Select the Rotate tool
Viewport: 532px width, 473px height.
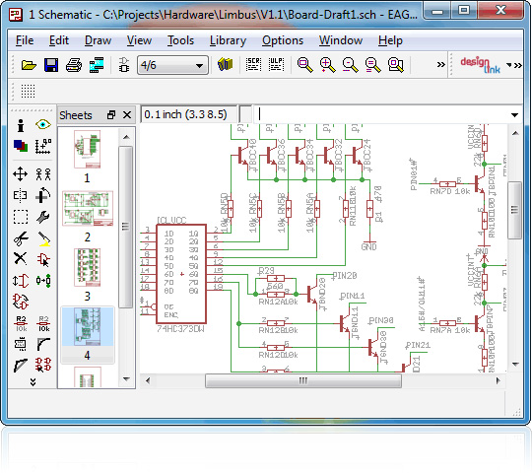coord(43,195)
